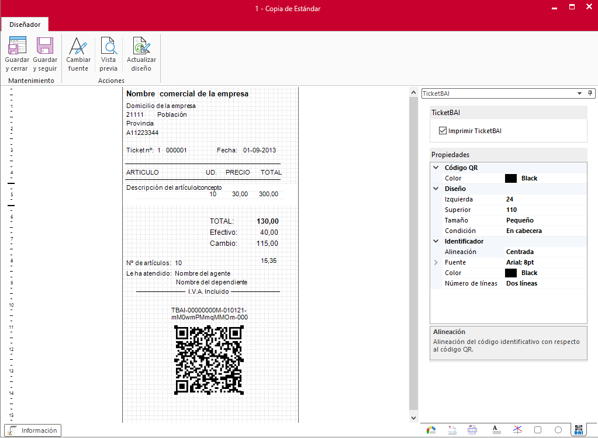Open Vista previa of the ticket

[108, 54]
